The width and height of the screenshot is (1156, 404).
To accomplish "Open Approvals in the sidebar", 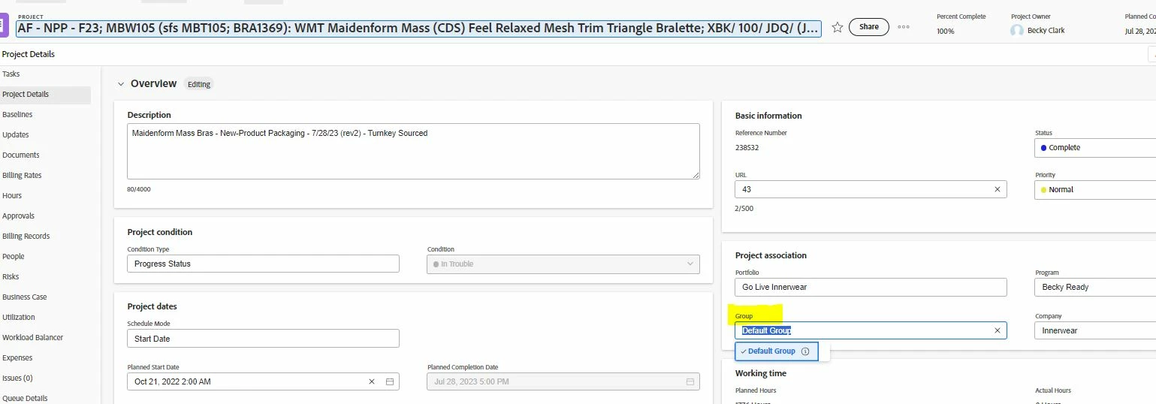I will click(x=19, y=216).
